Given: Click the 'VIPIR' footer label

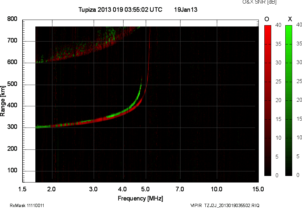Looking at the screenshot, I should tap(196, 205).
